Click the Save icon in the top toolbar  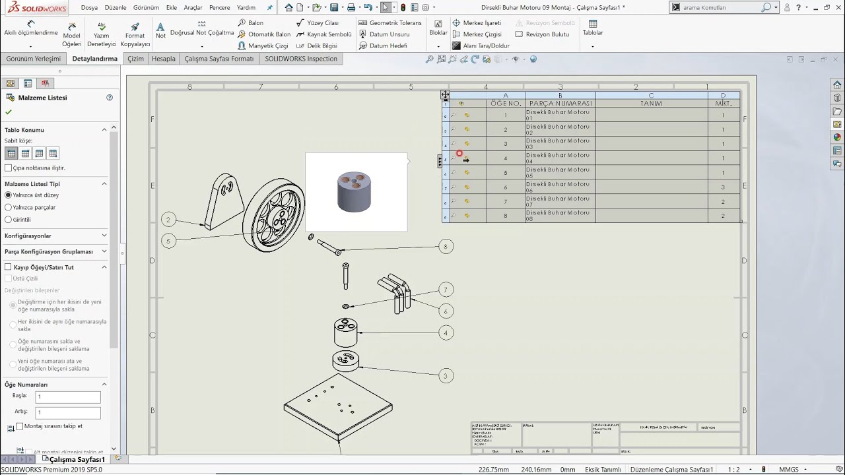tap(334, 8)
